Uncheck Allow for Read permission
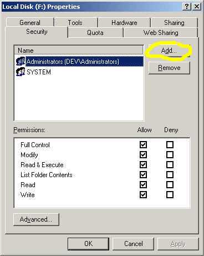Screen dimensions: 204x256 [143, 184]
